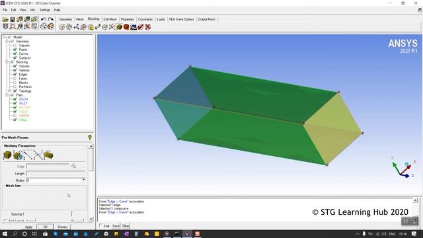This screenshot has height=238, width=423.
Task: Collapse the Model tree node
Action: (x=4, y=37)
